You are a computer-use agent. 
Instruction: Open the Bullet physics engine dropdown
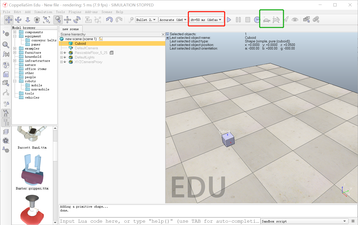(146, 20)
